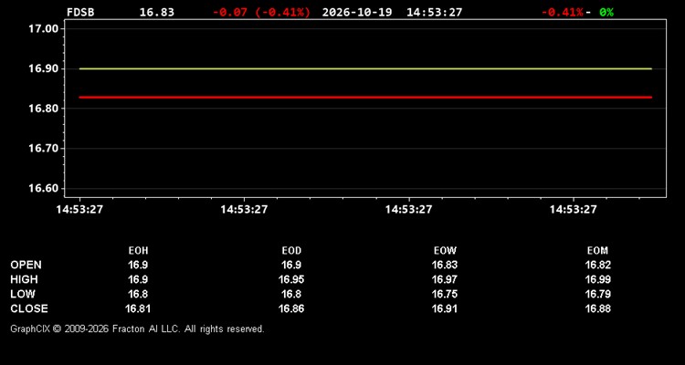
Task: Click the 14:53:27 time in the header
Action: tap(434, 12)
